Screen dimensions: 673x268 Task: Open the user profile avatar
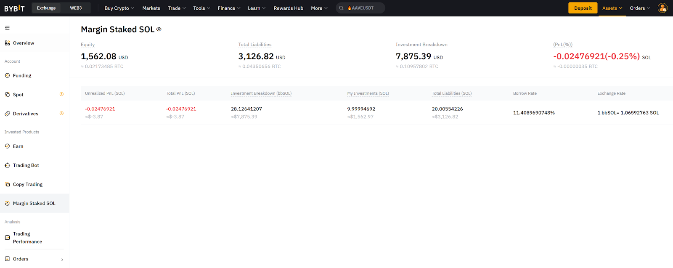(x=662, y=8)
